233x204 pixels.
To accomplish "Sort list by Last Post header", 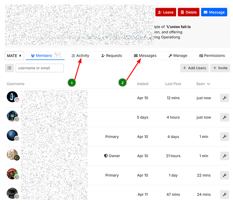I will click(x=173, y=84).
